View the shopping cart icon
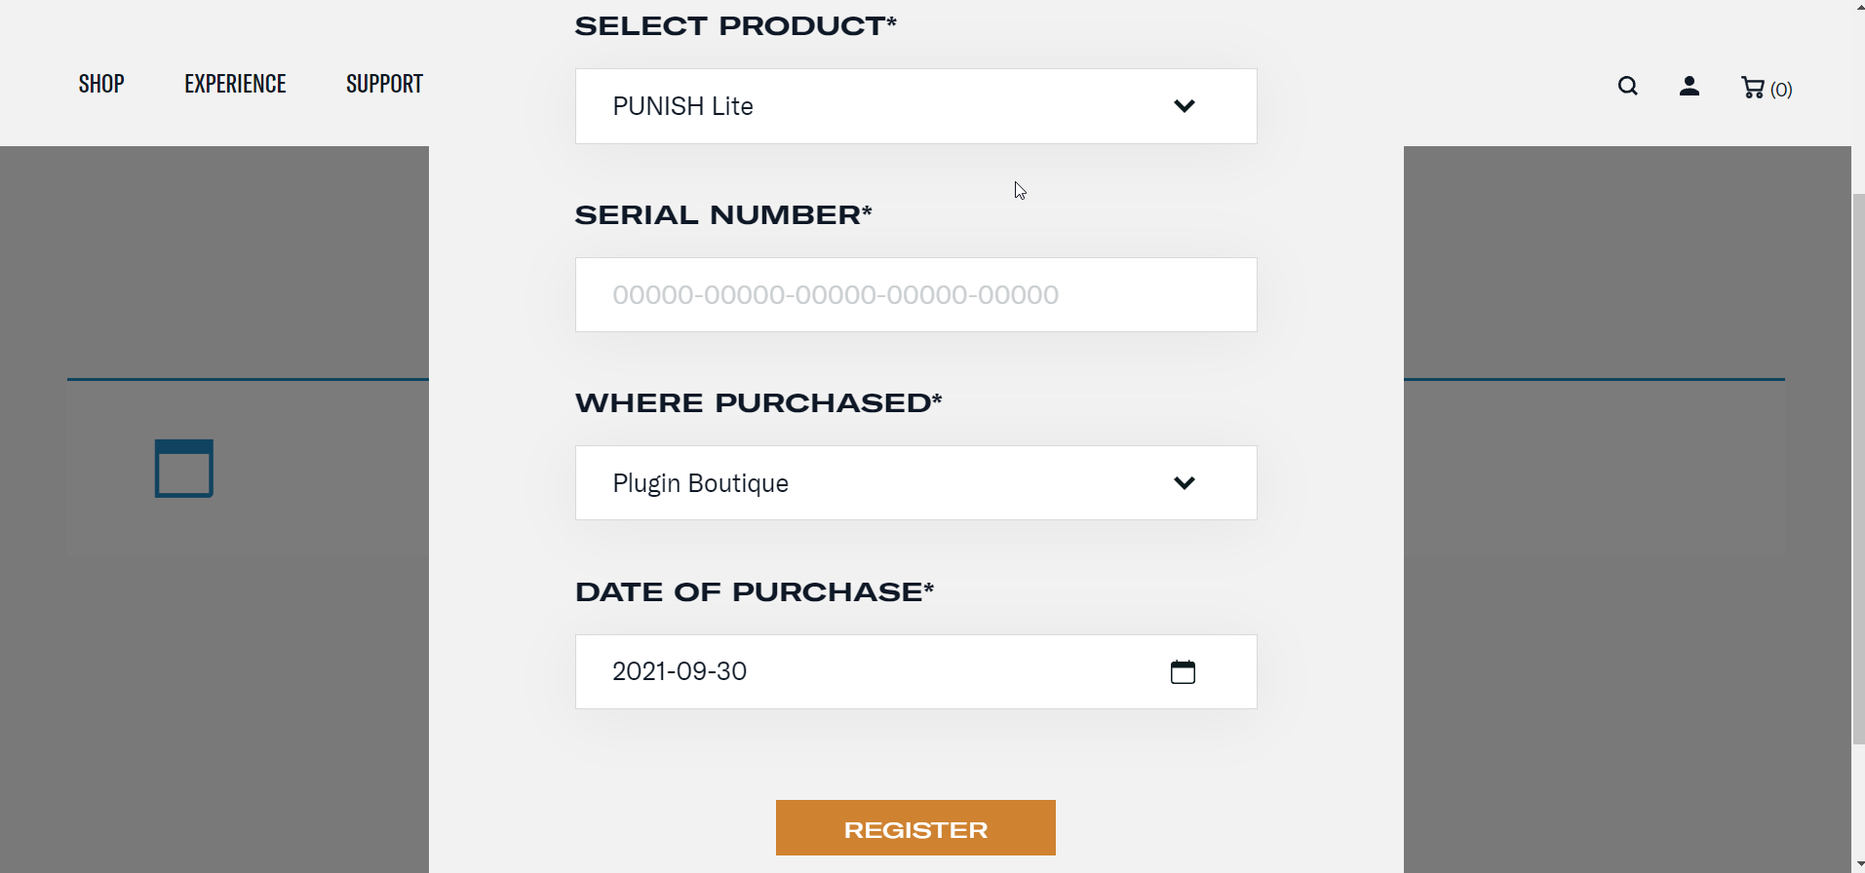This screenshot has height=873, width=1865. click(x=1753, y=88)
